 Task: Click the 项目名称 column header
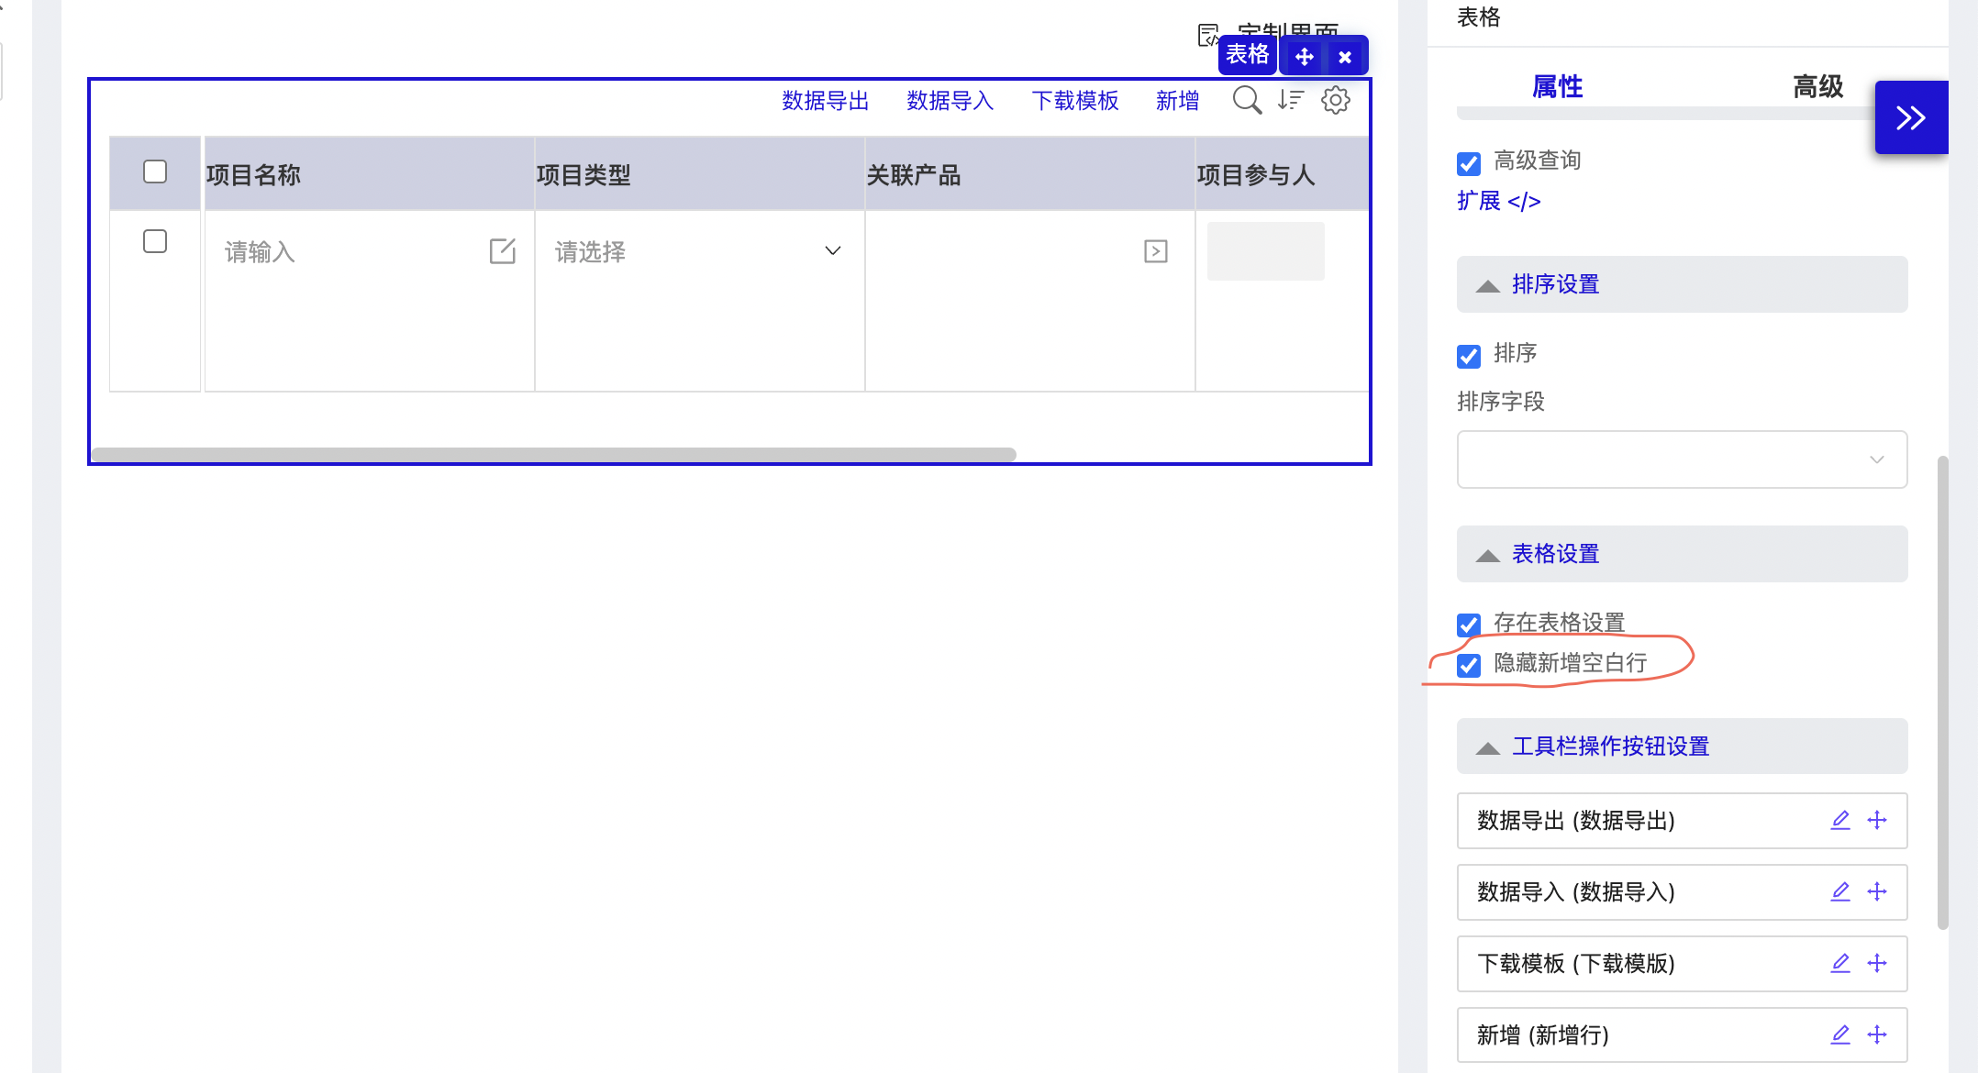click(369, 174)
